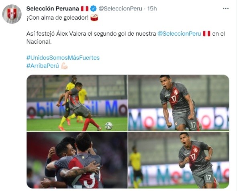
Task: Click the Selección Peruana display name
Action: coord(53,8)
